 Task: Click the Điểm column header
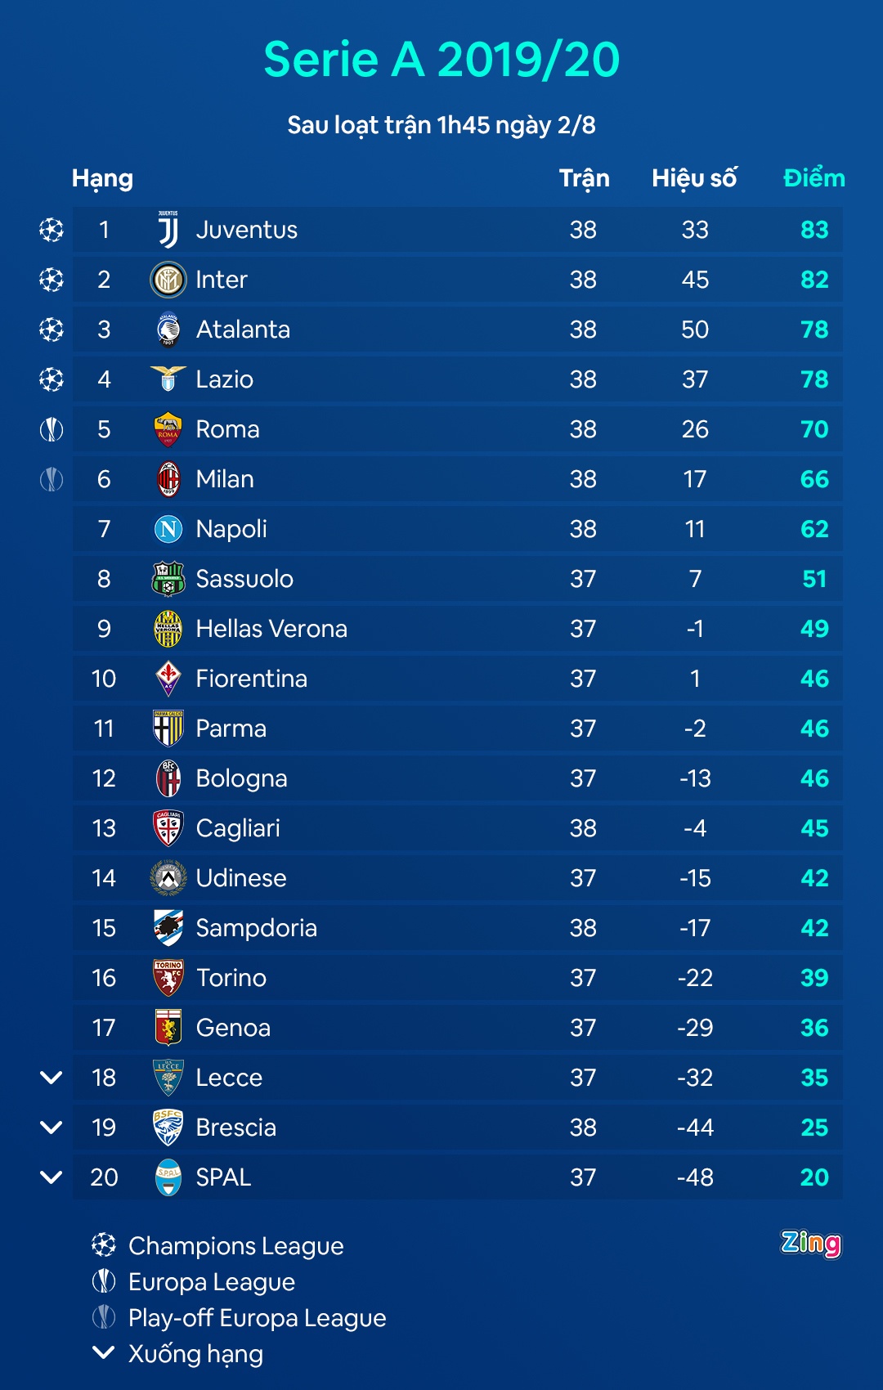[814, 178]
